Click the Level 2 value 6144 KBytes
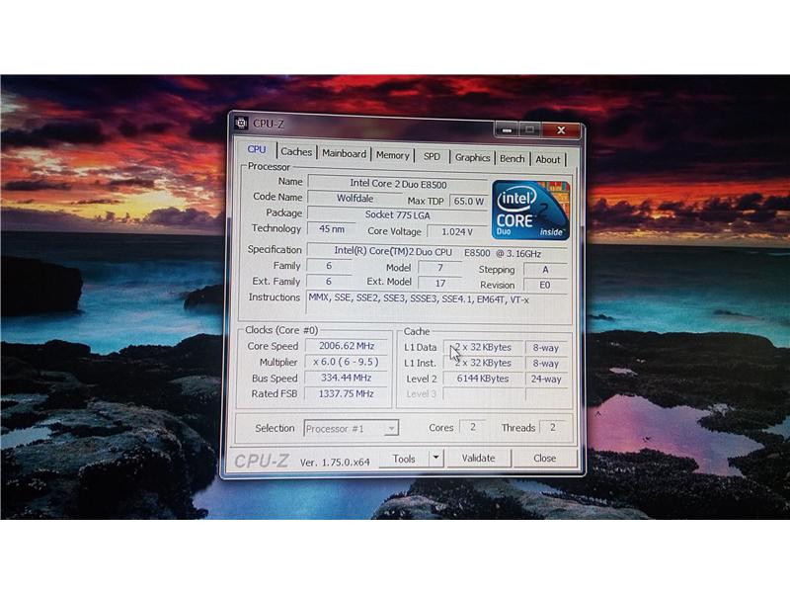 (483, 379)
